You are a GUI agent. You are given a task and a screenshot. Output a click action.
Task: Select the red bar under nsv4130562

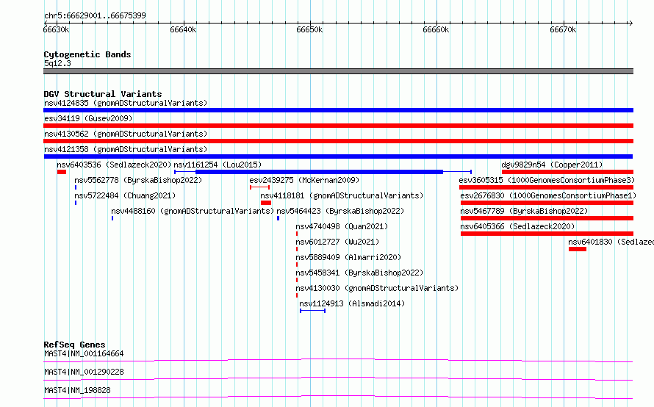click(x=338, y=141)
